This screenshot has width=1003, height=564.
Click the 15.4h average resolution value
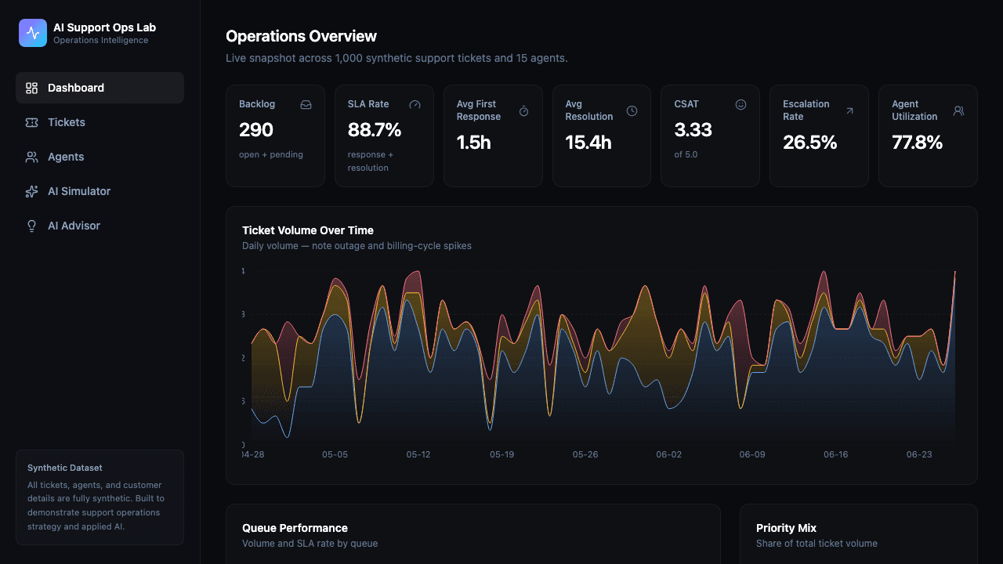588,142
